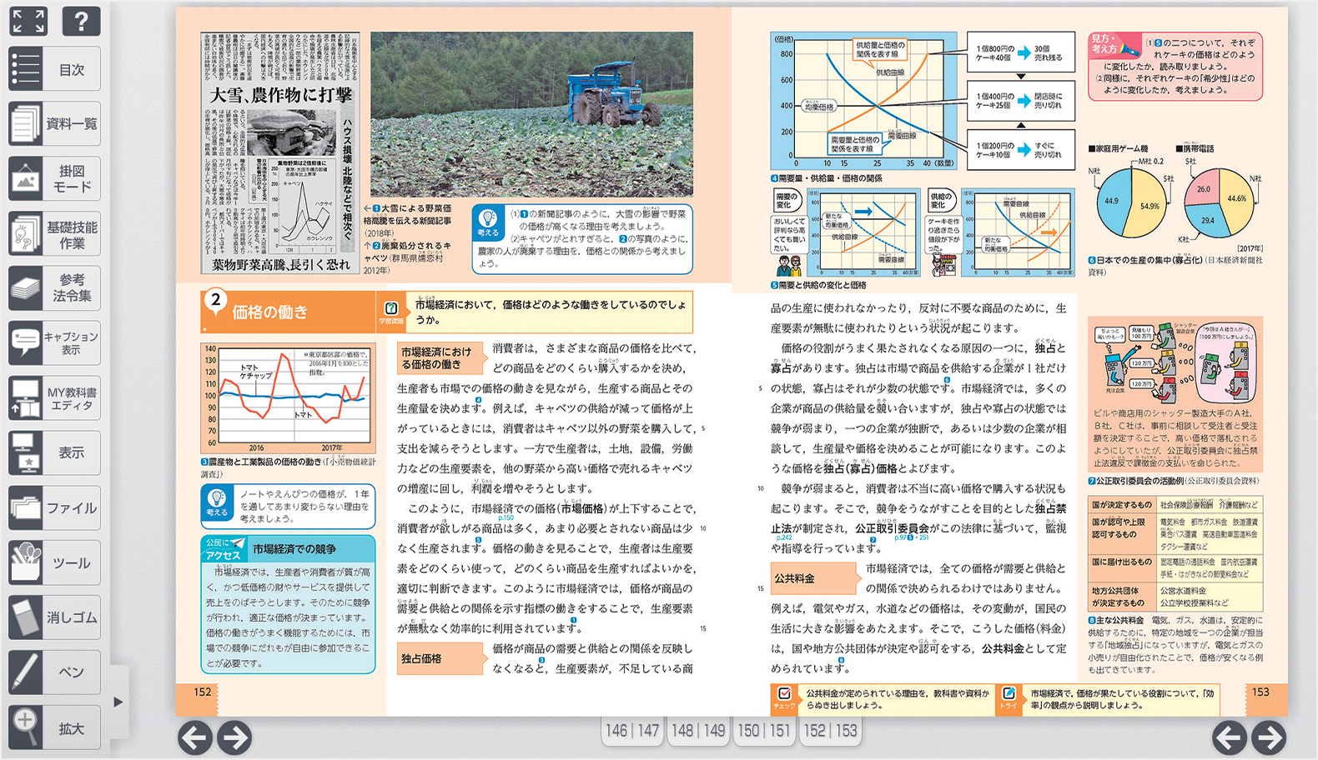Open the 表示 display options

pos(54,452)
